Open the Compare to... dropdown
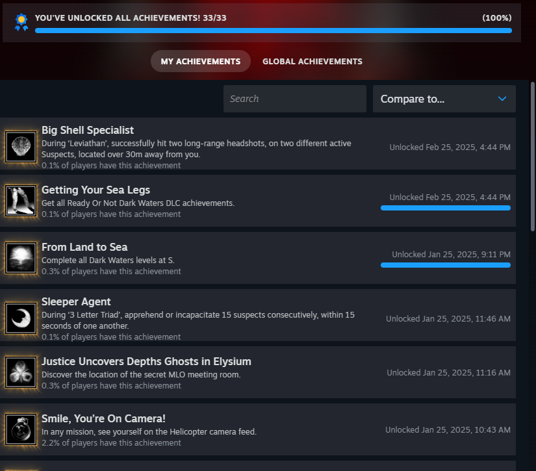 click(444, 99)
